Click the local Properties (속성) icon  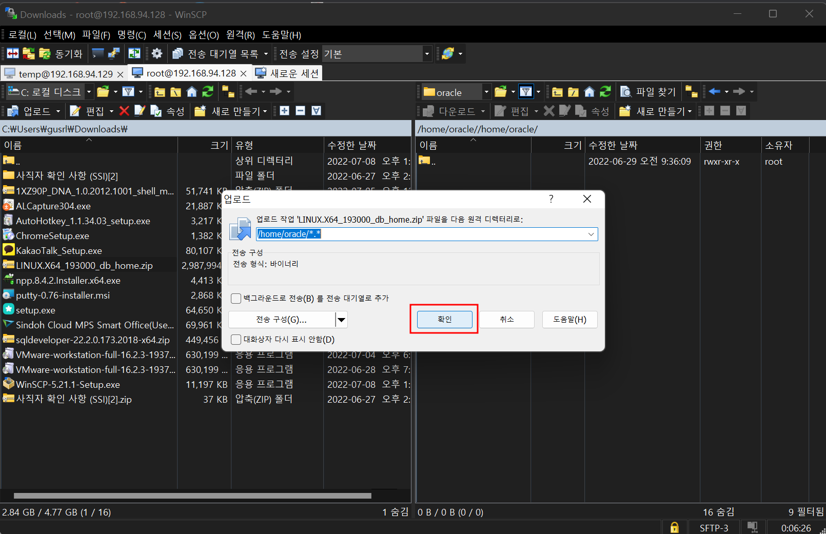(168, 111)
